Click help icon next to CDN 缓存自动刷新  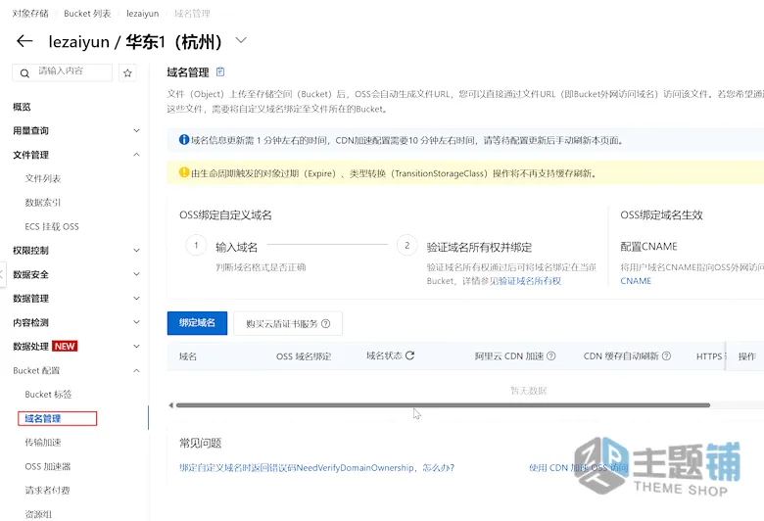coord(667,355)
